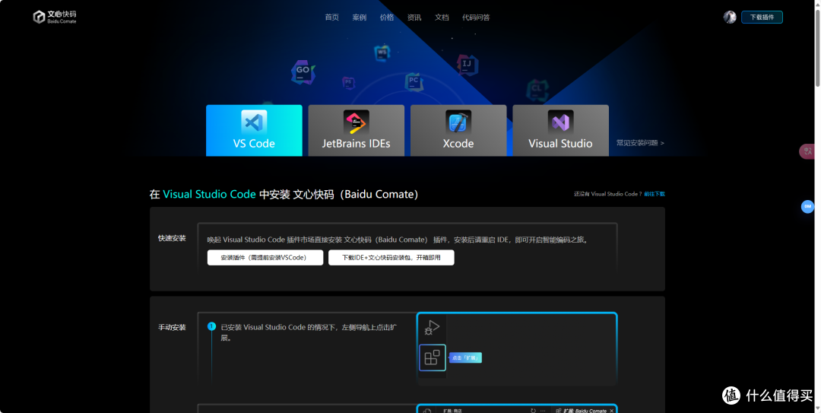Go to 首页 in navigation

pyautogui.click(x=332, y=17)
